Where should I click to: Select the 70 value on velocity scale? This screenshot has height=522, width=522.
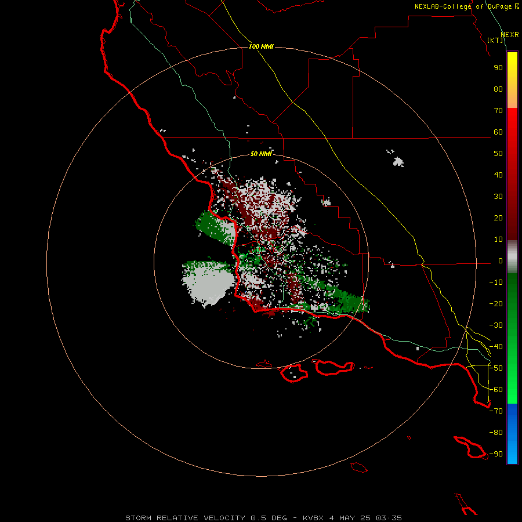click(498, 111)
